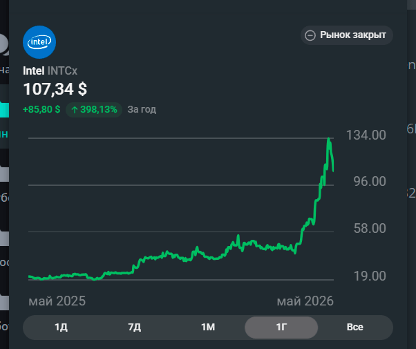The image size is (416, 349).
Task: Click the май 2026 date label
Action: coord(305,301)
